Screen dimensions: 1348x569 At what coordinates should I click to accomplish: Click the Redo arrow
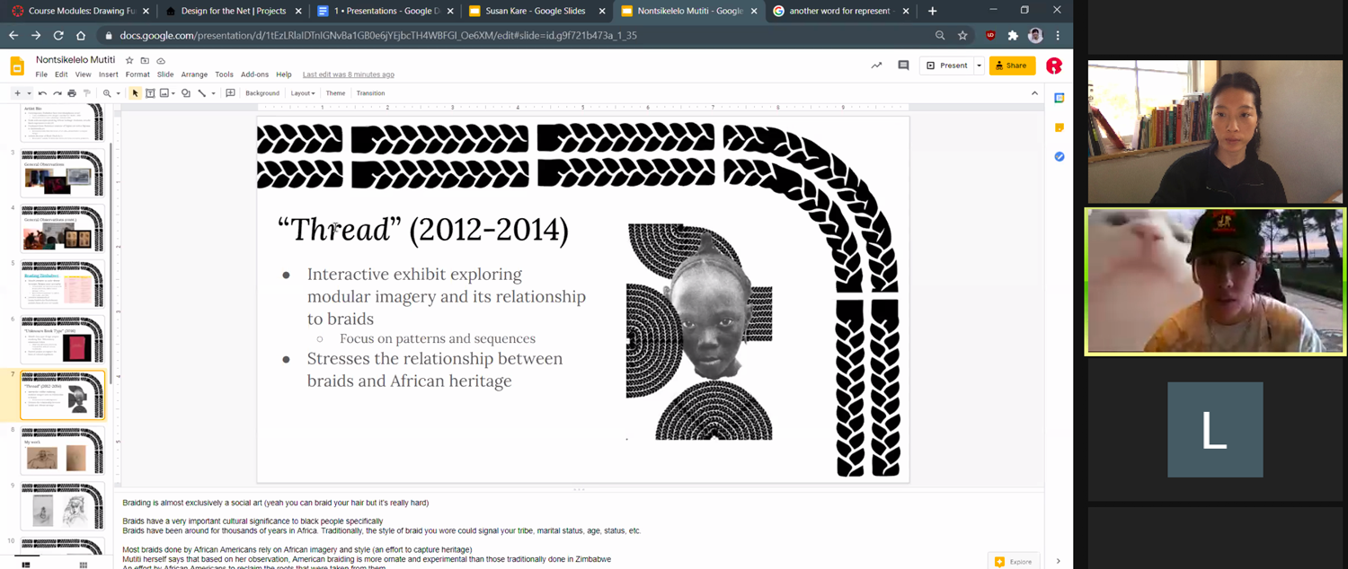pos(57,93)
